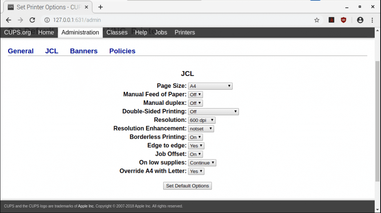Open the Chrome three-dot menu

tap(372, 20)
